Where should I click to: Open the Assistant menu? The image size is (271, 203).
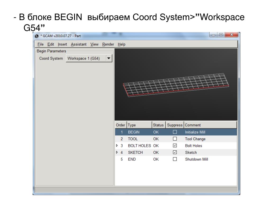[79, 44]
